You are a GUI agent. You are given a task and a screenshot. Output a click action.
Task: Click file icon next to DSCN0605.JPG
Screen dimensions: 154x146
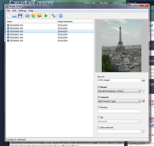(x=8, y=41)
